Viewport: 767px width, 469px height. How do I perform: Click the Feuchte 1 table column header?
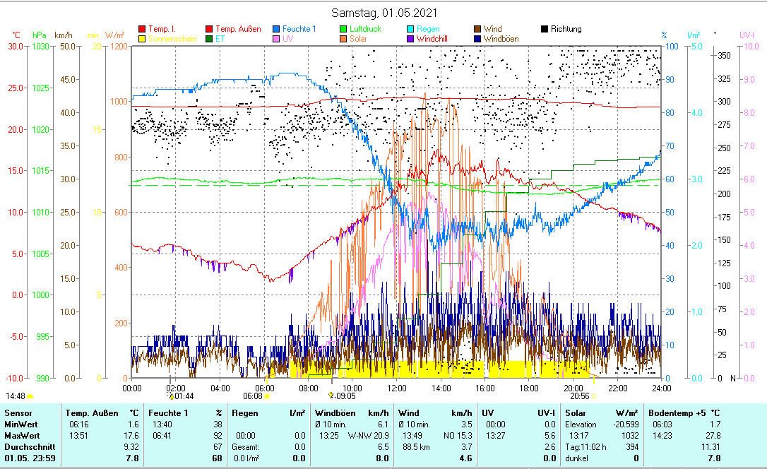[168, 413]
